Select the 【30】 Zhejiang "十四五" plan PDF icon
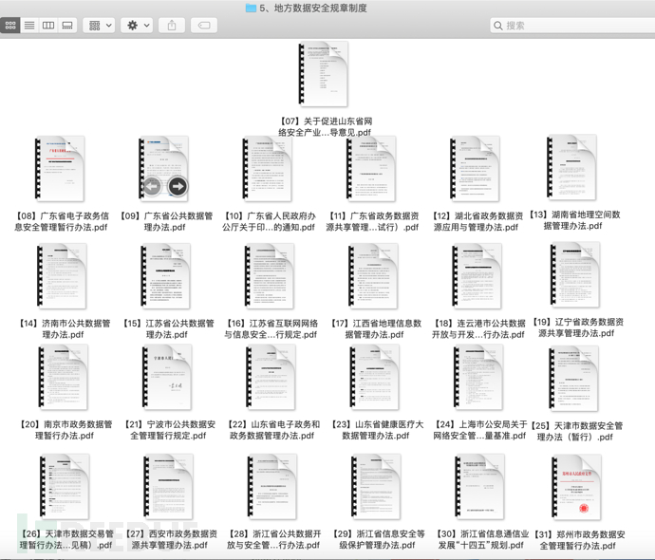 click(478, 488)
